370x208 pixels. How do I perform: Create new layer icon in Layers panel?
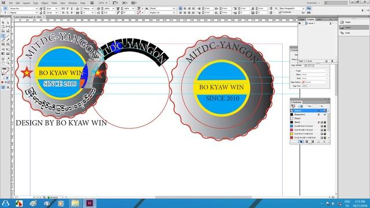(x=326, y=61)
